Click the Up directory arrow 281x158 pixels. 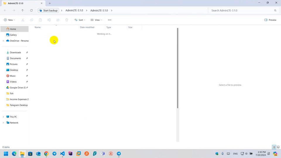click(23, 11)
